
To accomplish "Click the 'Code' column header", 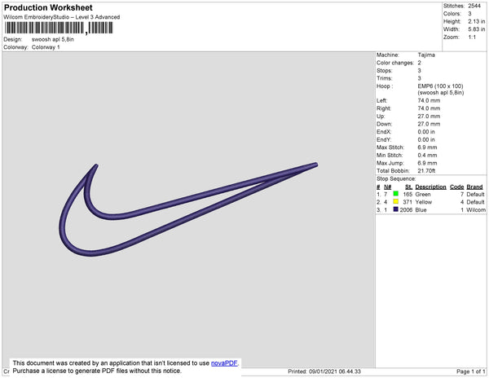I will click(457, 187).
